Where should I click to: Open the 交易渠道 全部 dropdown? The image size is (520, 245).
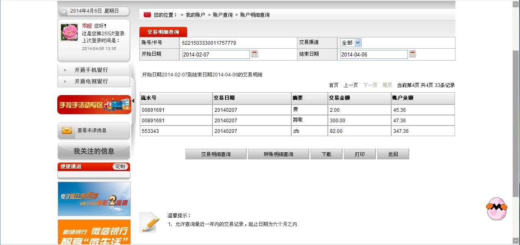tap(351, 43)
